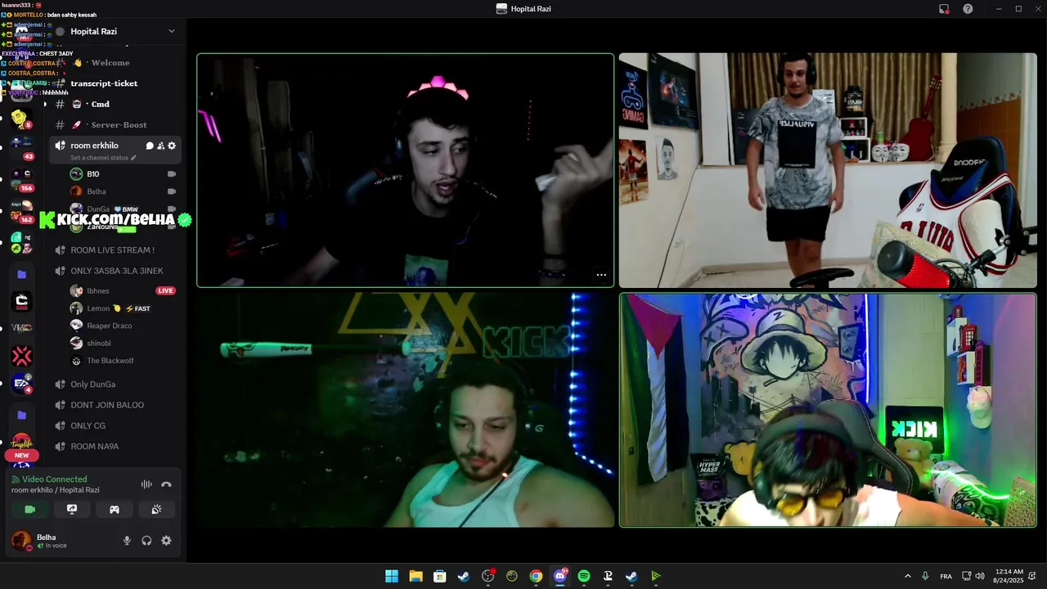Join the ONLY CG voice channel

pos(115,425)
